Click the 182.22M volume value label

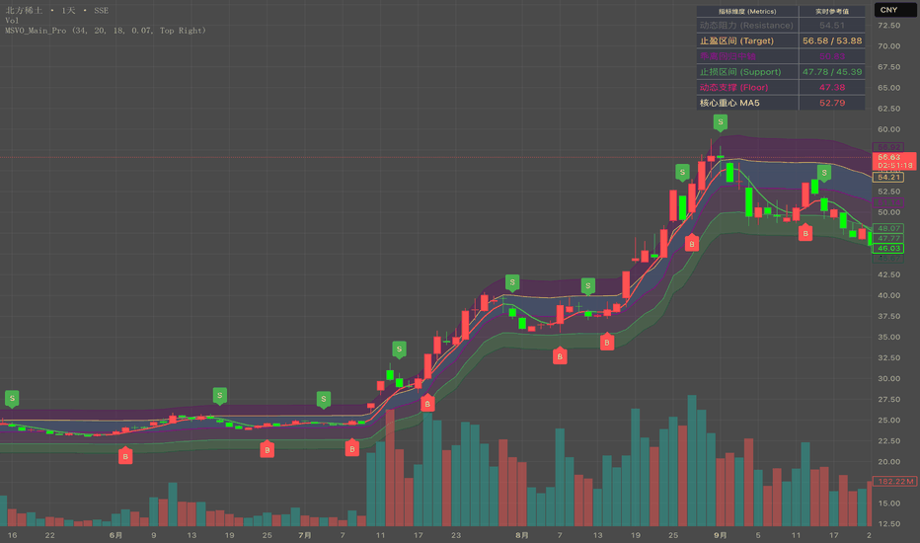click(x=894, y=482)
